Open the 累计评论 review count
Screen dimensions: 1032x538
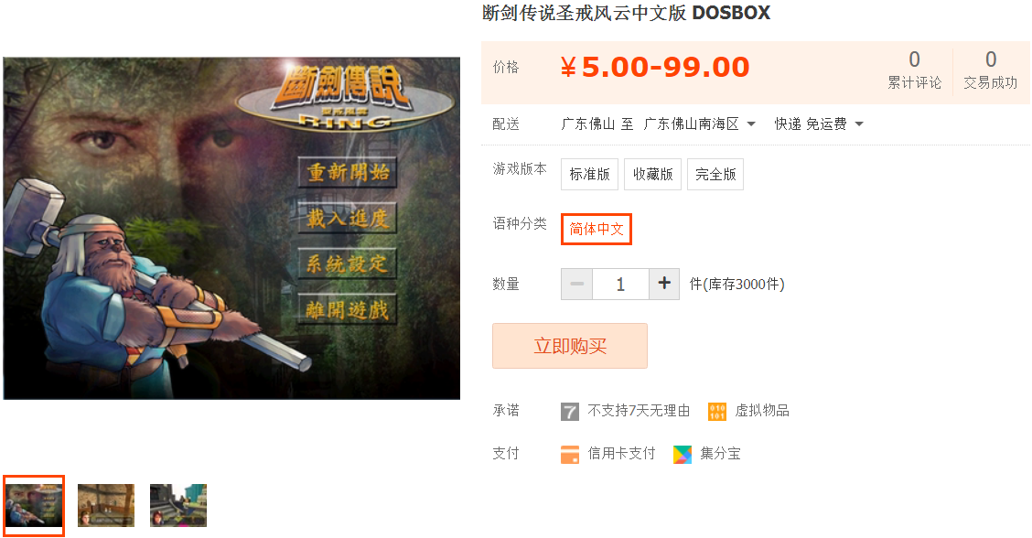914,70
